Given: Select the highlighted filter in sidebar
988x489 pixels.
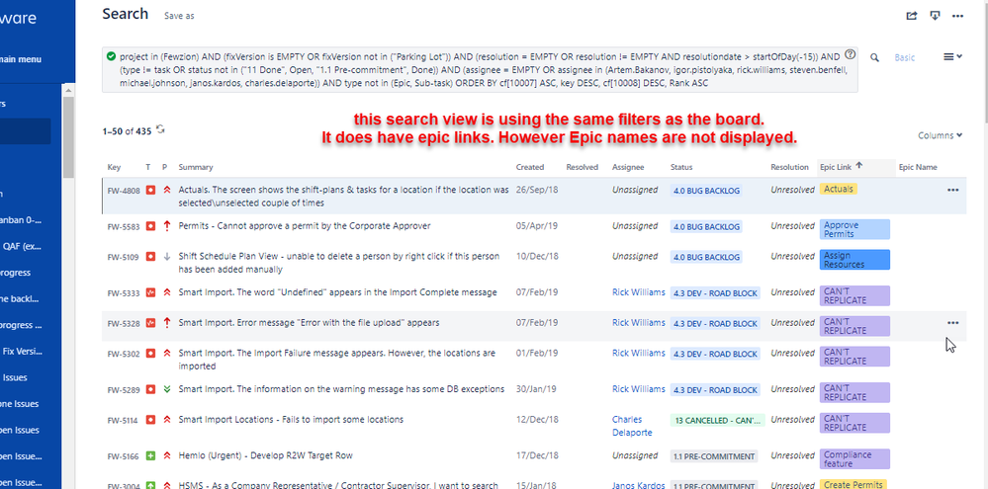Looking at the screenshot, I should [x=25, y=131].
